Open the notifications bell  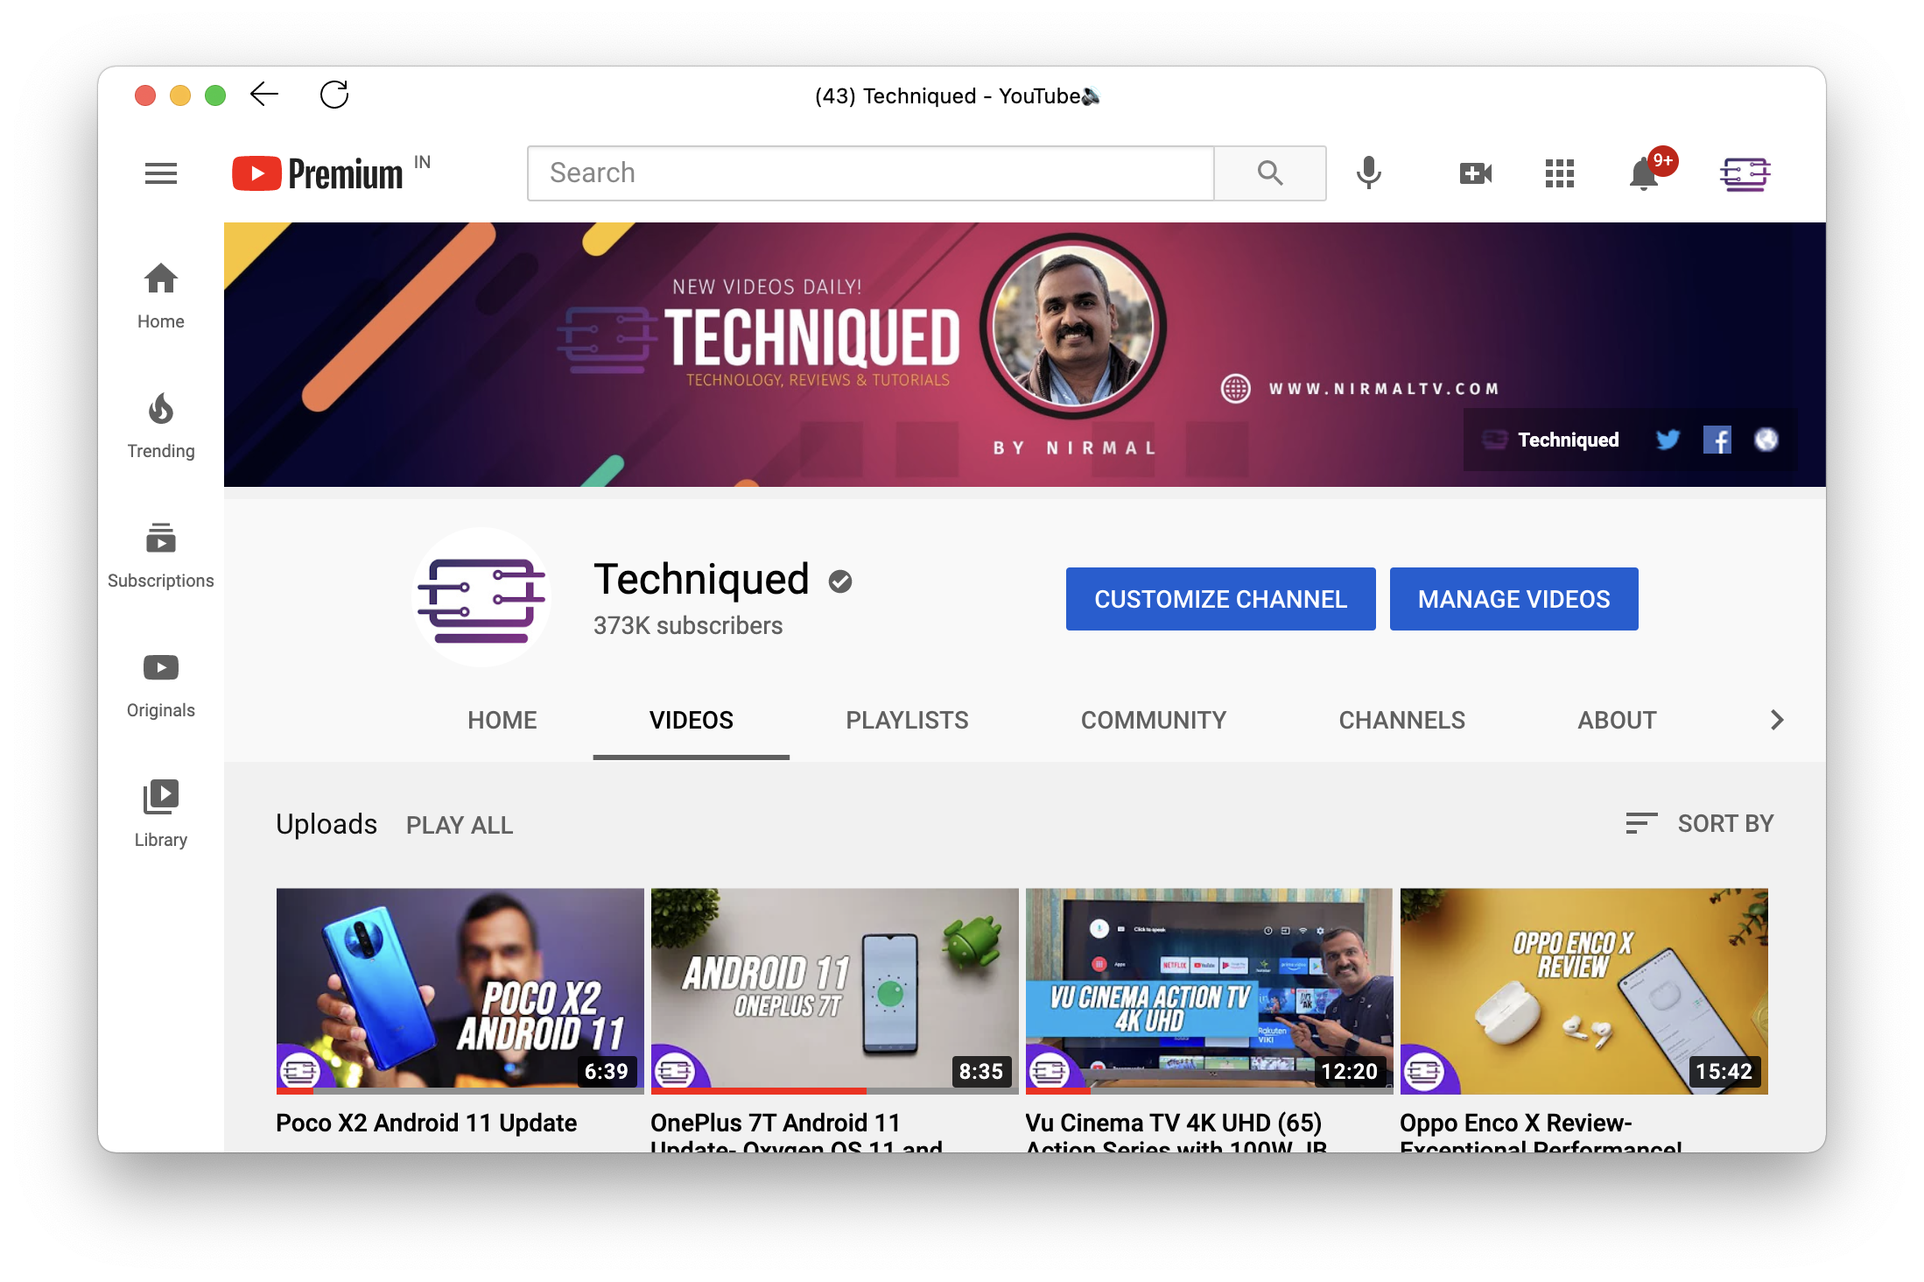click(x=1644, y=173)
